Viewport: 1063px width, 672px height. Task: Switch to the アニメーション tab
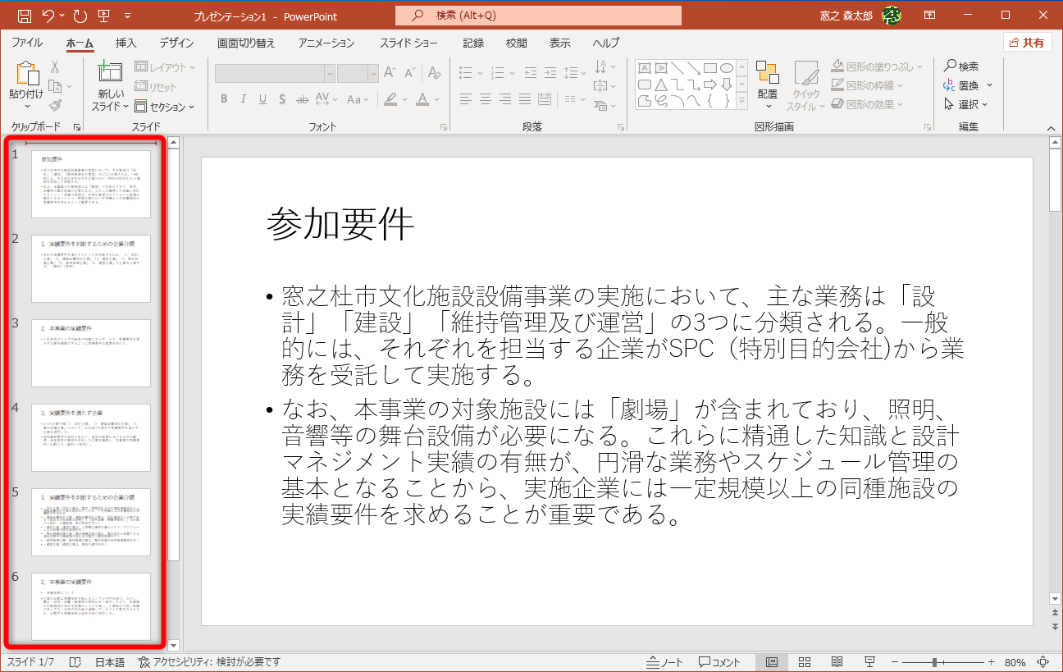point(326,43)
